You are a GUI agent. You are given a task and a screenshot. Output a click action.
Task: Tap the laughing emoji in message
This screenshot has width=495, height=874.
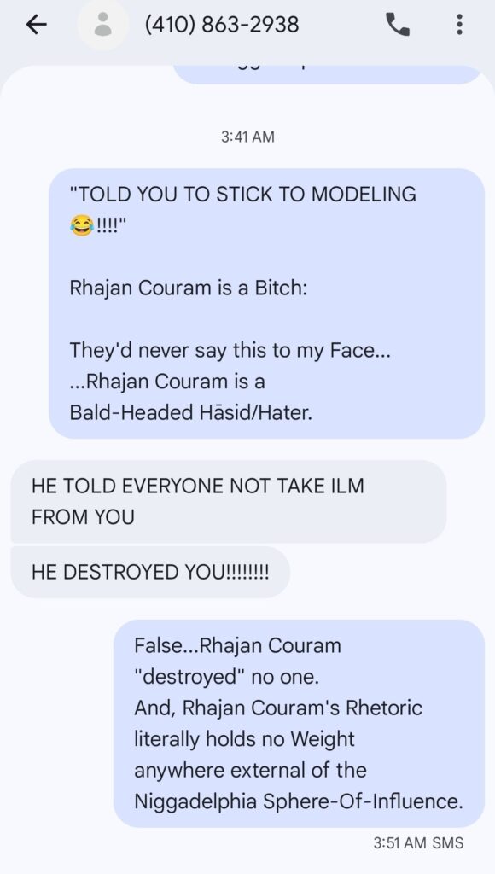coord(81,225)
